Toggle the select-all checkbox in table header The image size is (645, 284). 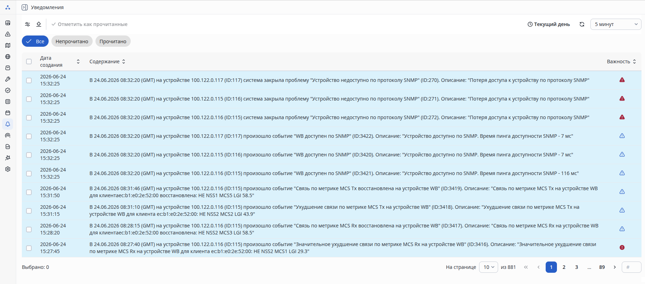(29, 62)
